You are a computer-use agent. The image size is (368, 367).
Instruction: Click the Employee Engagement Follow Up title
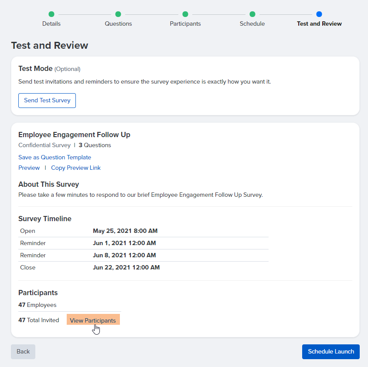pos(74,135)
